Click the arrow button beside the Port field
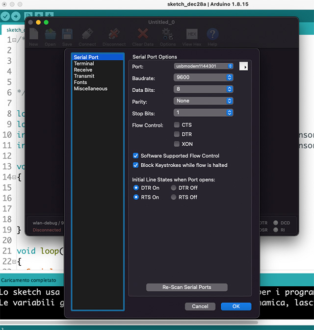The height and width of the screenshot is (330, 314). [x=243, y=66]
